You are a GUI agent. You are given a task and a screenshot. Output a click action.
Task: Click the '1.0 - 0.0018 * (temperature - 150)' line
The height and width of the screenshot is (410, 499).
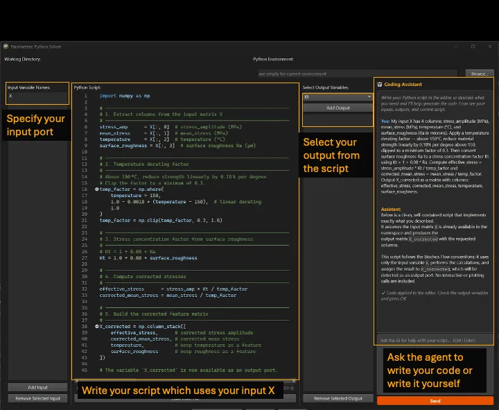[x=186, y=202]
